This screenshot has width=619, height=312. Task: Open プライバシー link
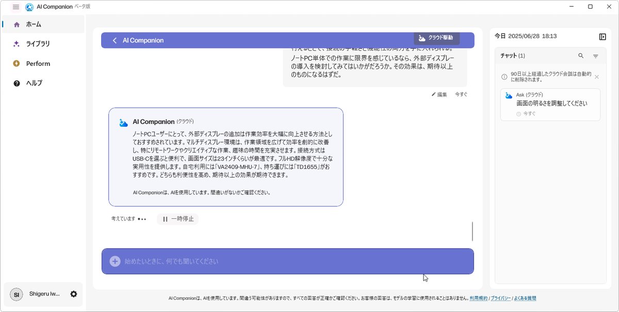501,298
